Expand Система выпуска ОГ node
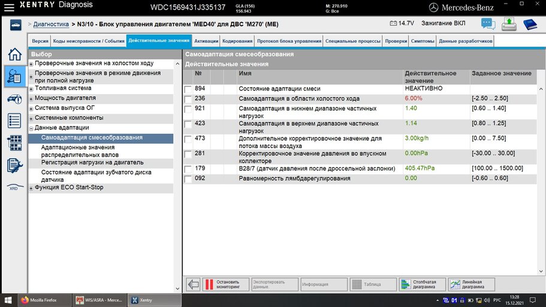546x307 pixels. click(x=31, y=109)
